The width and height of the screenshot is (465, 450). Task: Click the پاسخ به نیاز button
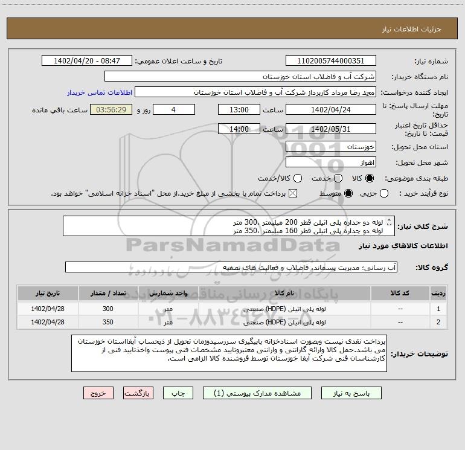click(351, 393)
